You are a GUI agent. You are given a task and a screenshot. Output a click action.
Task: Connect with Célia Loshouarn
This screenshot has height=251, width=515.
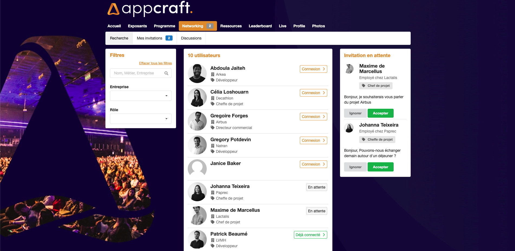(313, 93)
